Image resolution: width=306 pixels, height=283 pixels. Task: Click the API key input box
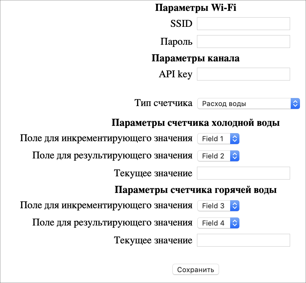tap(243, 74)
